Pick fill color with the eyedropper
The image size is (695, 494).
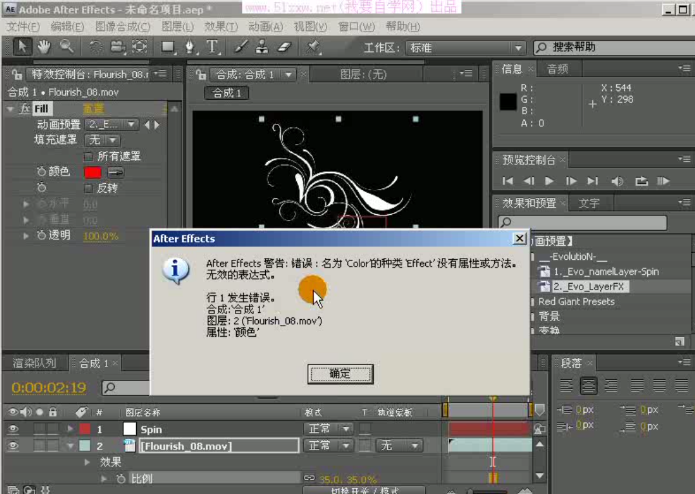[x=116, y=172]
